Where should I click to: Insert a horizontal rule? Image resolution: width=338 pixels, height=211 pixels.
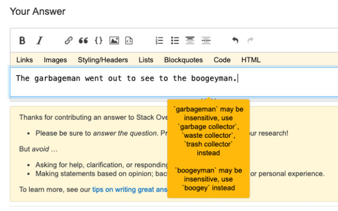206,41
